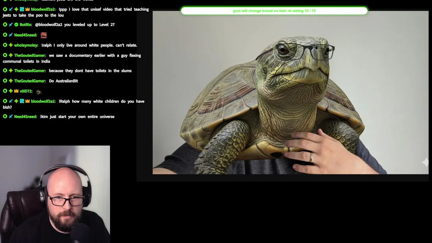Open the BotRix username in chat
The image size is (432, 243).
click(26, 25)
